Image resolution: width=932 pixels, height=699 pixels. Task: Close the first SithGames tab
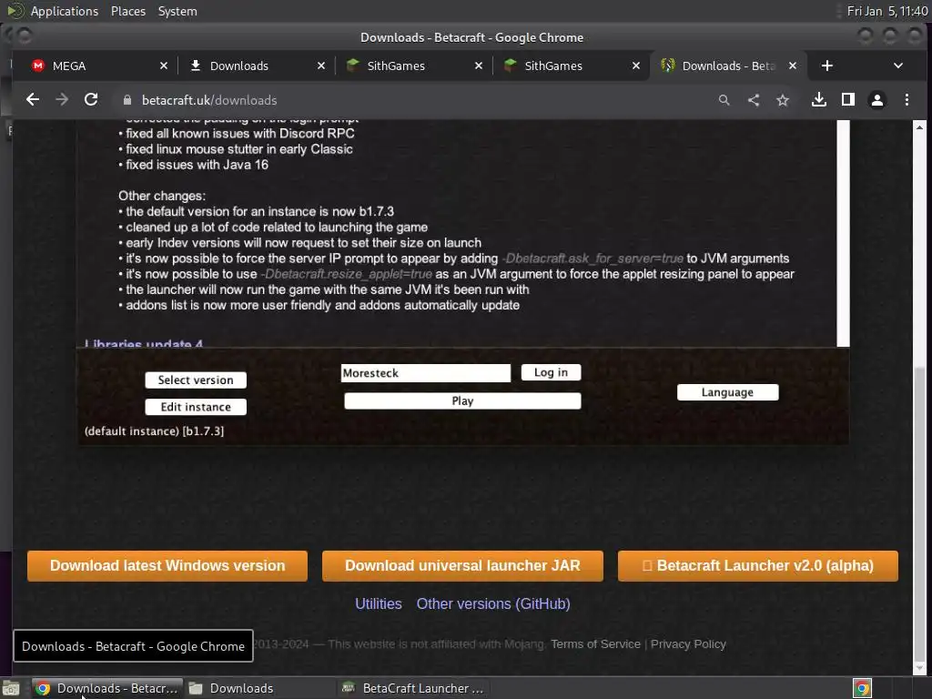[479, 66]
